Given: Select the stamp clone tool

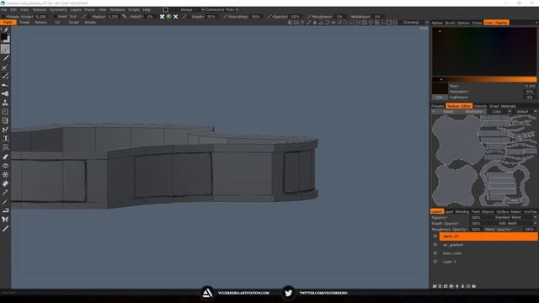Looking at the screenshot, I should point(5,103).
